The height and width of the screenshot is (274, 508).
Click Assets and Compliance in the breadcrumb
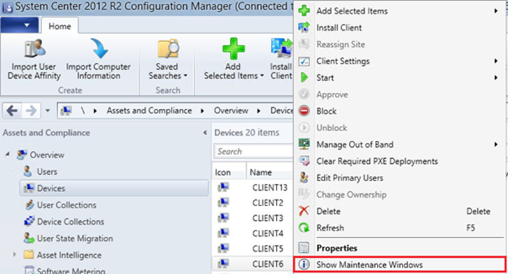coord(149,111)
